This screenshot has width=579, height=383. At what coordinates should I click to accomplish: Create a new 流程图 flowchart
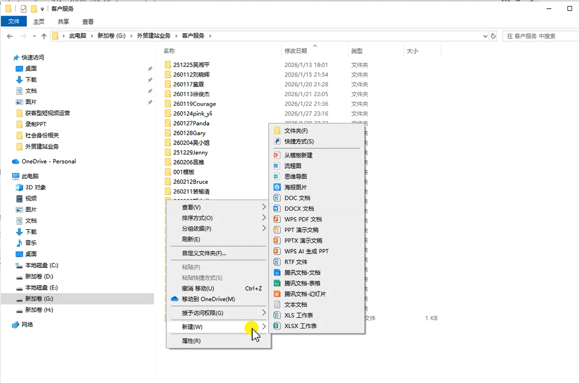click(317, 166)
